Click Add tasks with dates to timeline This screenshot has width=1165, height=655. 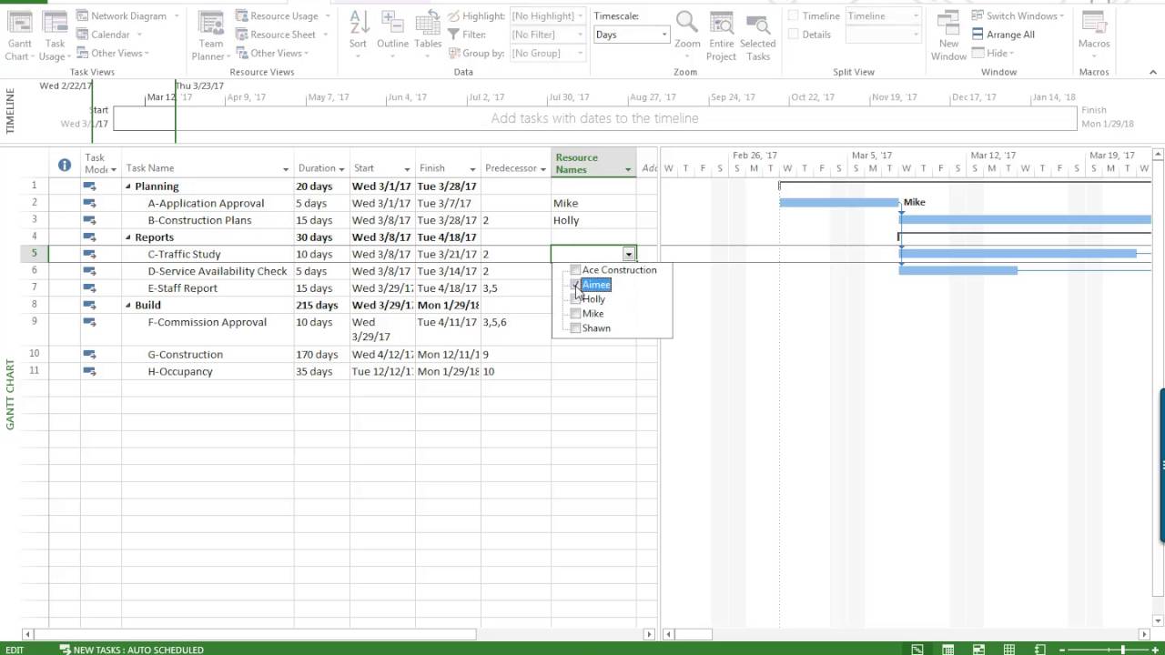pyautogui.click(x=594, y=118)
